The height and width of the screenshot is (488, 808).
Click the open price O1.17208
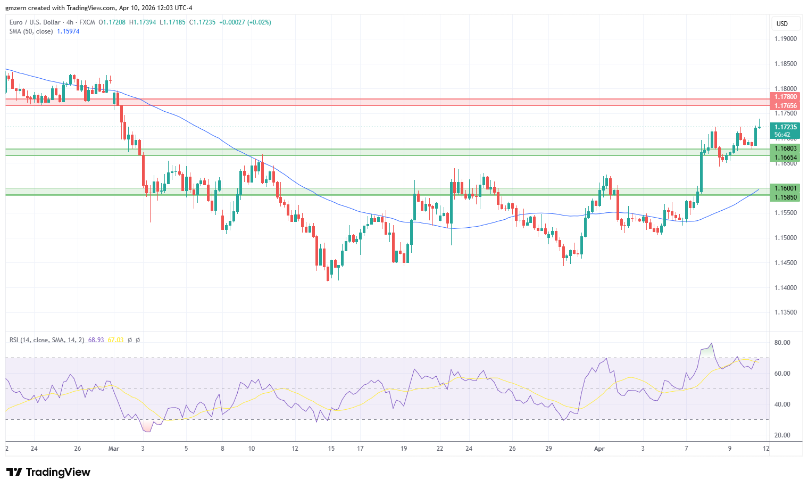(112, 22)
